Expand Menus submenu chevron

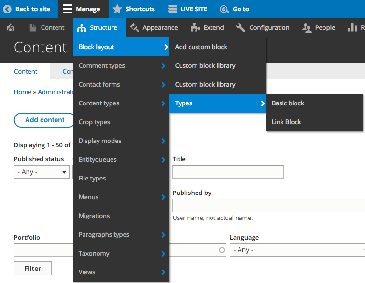point(163,197)
